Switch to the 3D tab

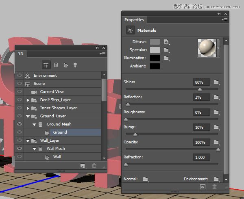point(21,54)
